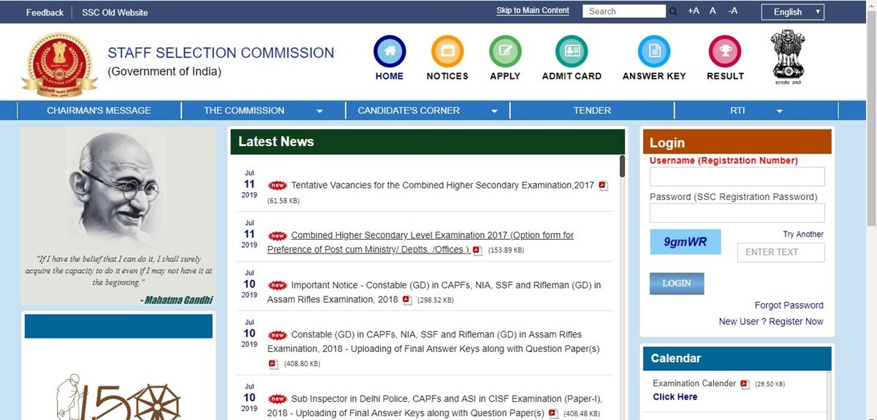Click the Username registration number field
The width and height of the screenshot is (877, 420).
click(737, 177)
